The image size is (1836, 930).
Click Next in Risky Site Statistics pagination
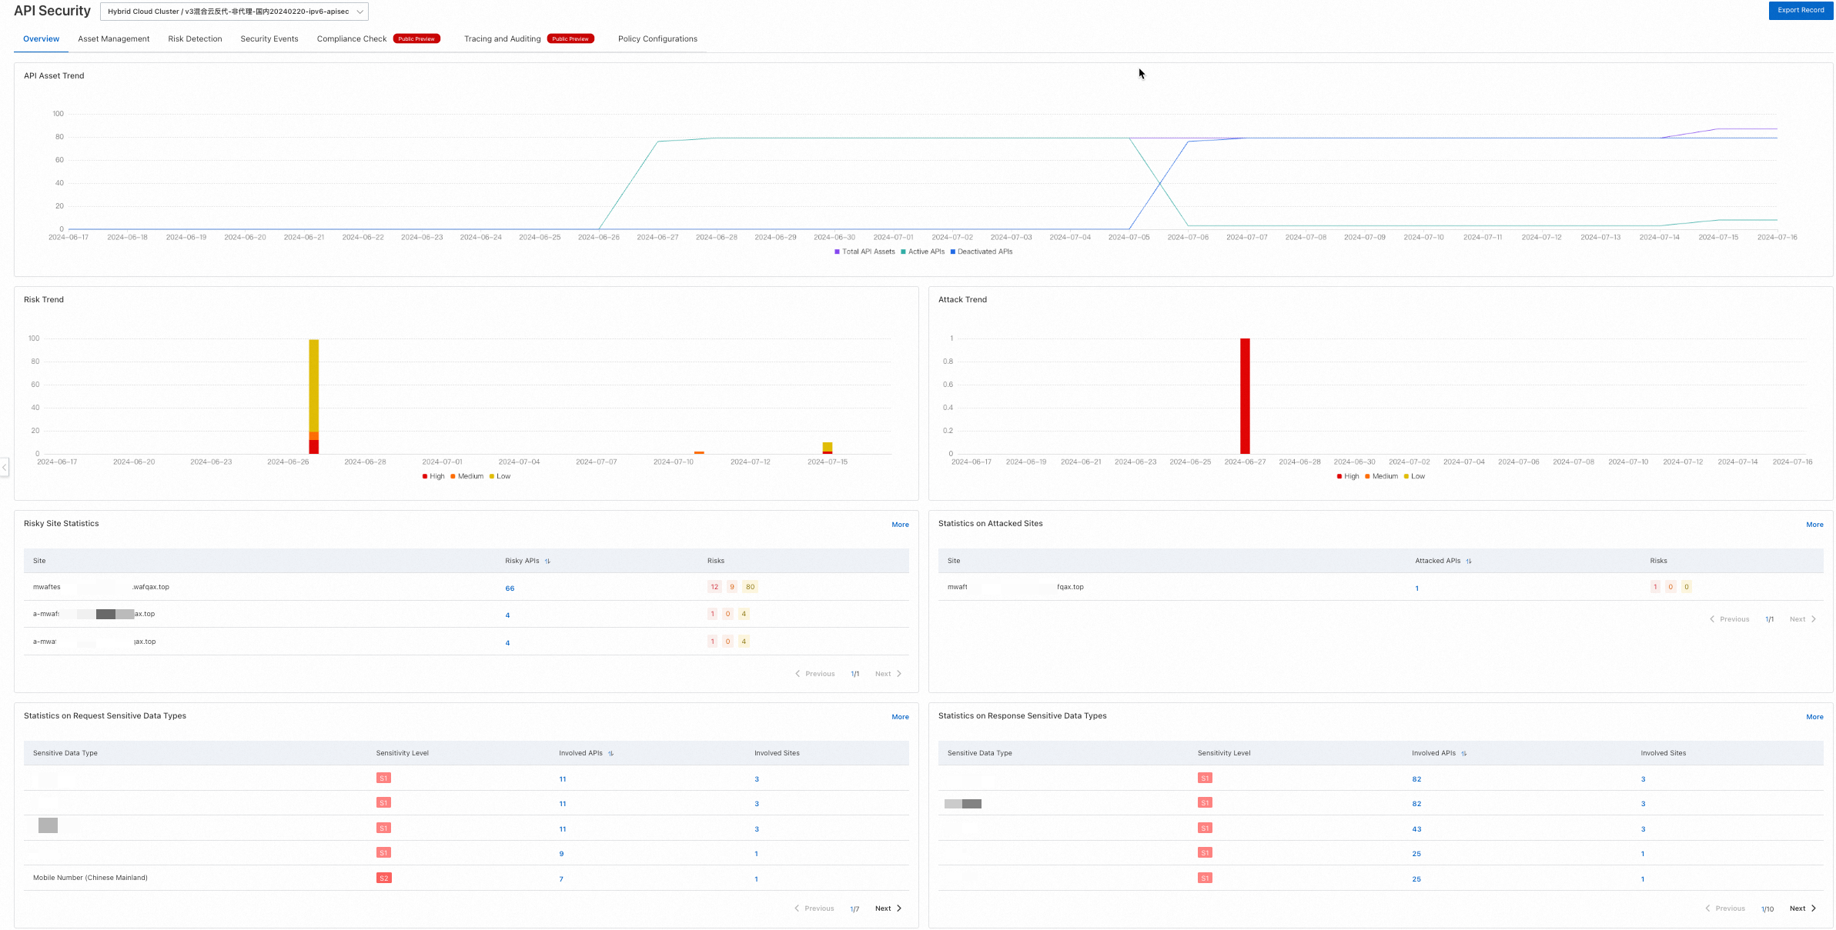[888, 674]
